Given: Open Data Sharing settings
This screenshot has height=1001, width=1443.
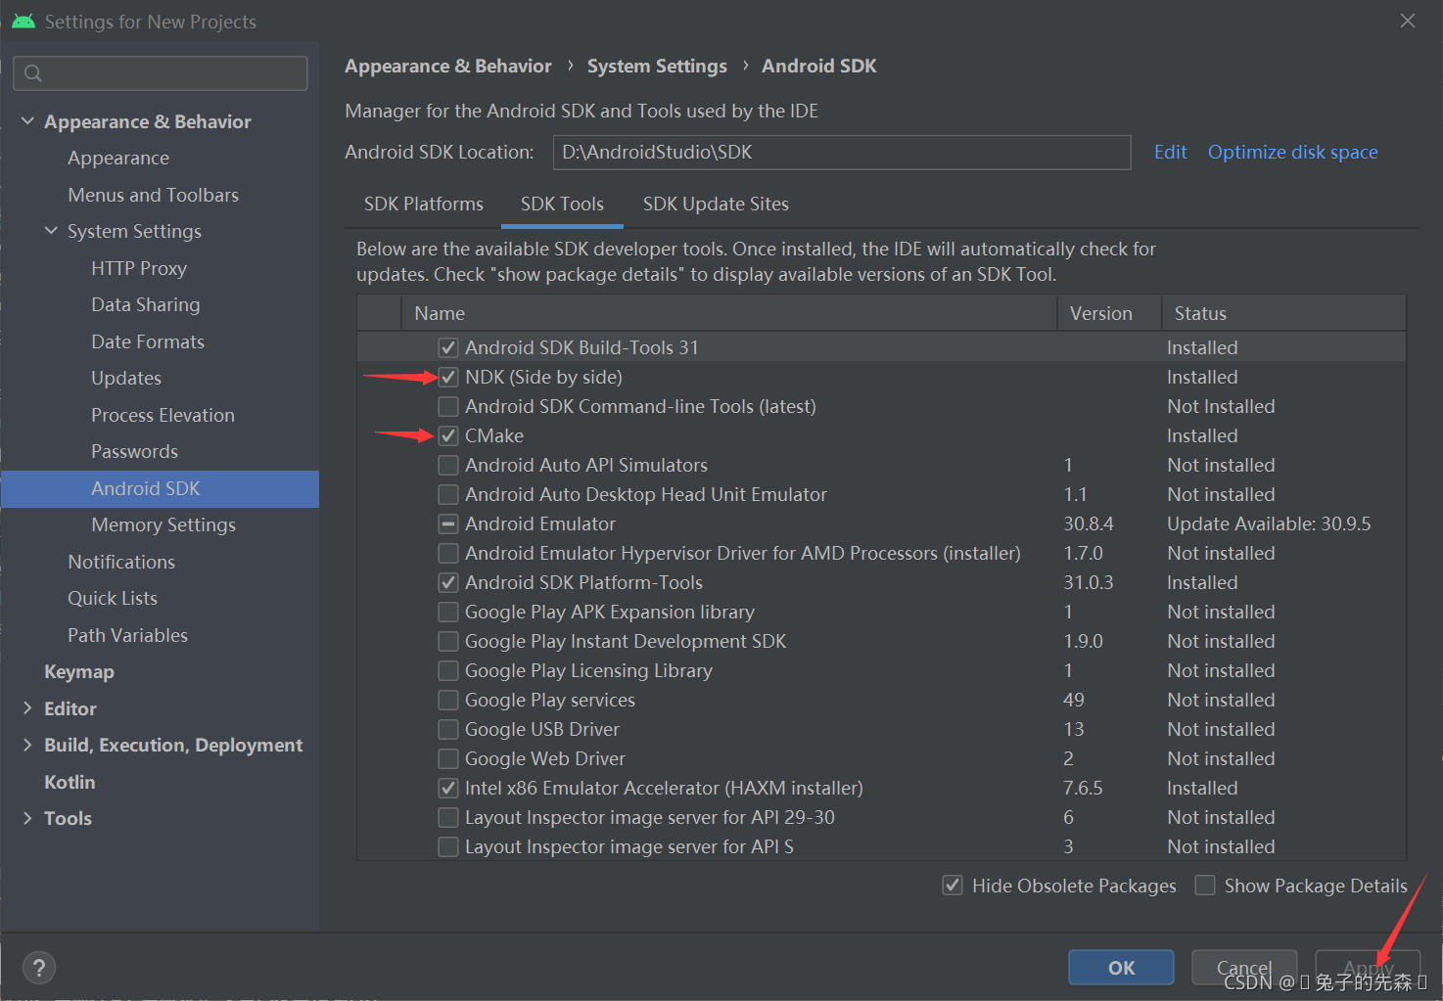Looking at the screenshot, I should coord(146,304).
